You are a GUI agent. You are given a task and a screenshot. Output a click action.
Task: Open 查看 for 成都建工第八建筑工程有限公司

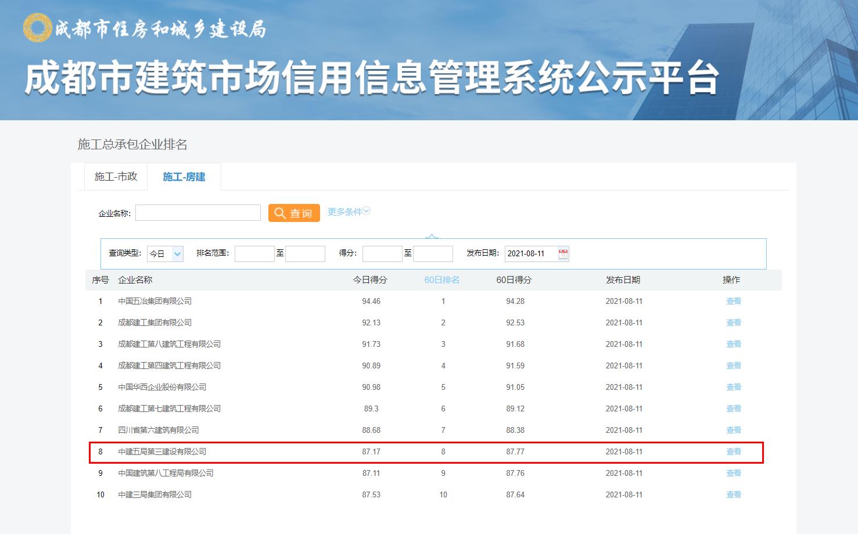(x=734, y=344)
